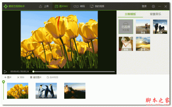Viewport: 172px width, 107px height.
Task: Click the 00:00:00 / 00:00:24 time display
Action: [19, 72]
